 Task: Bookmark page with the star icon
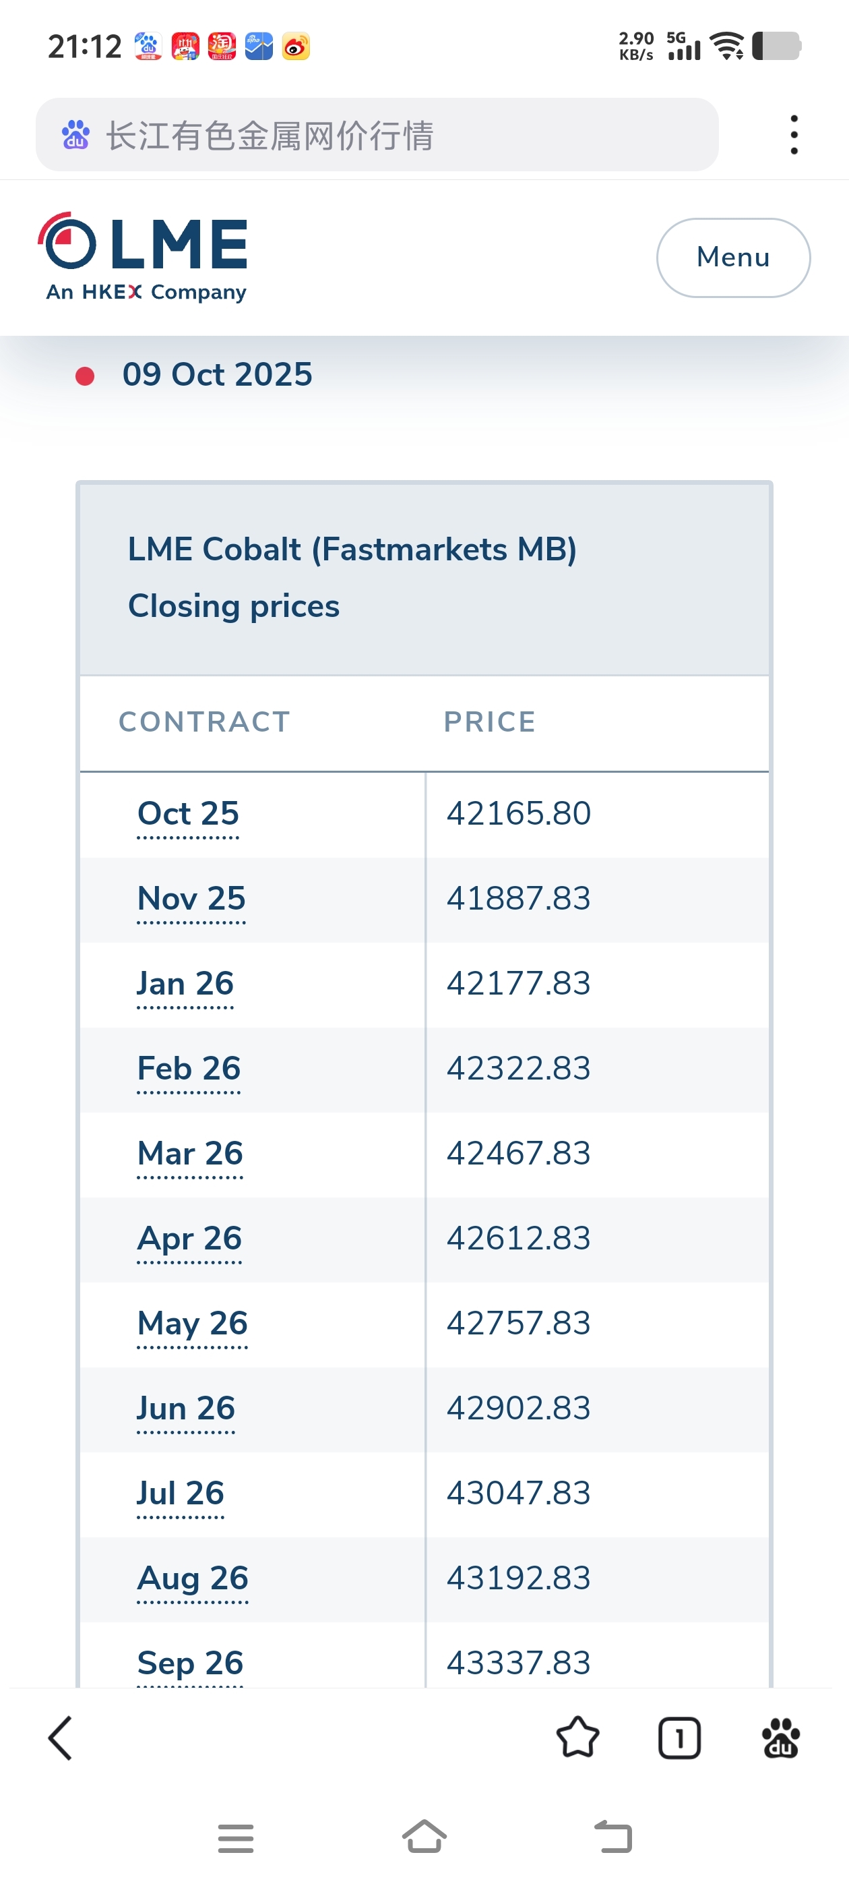click(x=577, y=1738)
